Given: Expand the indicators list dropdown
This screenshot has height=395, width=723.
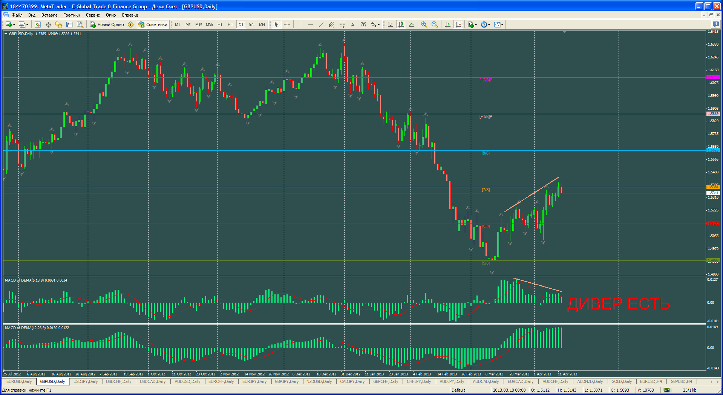Looking at the screenshot, I should pyautogui.click(x=472, y=24).
